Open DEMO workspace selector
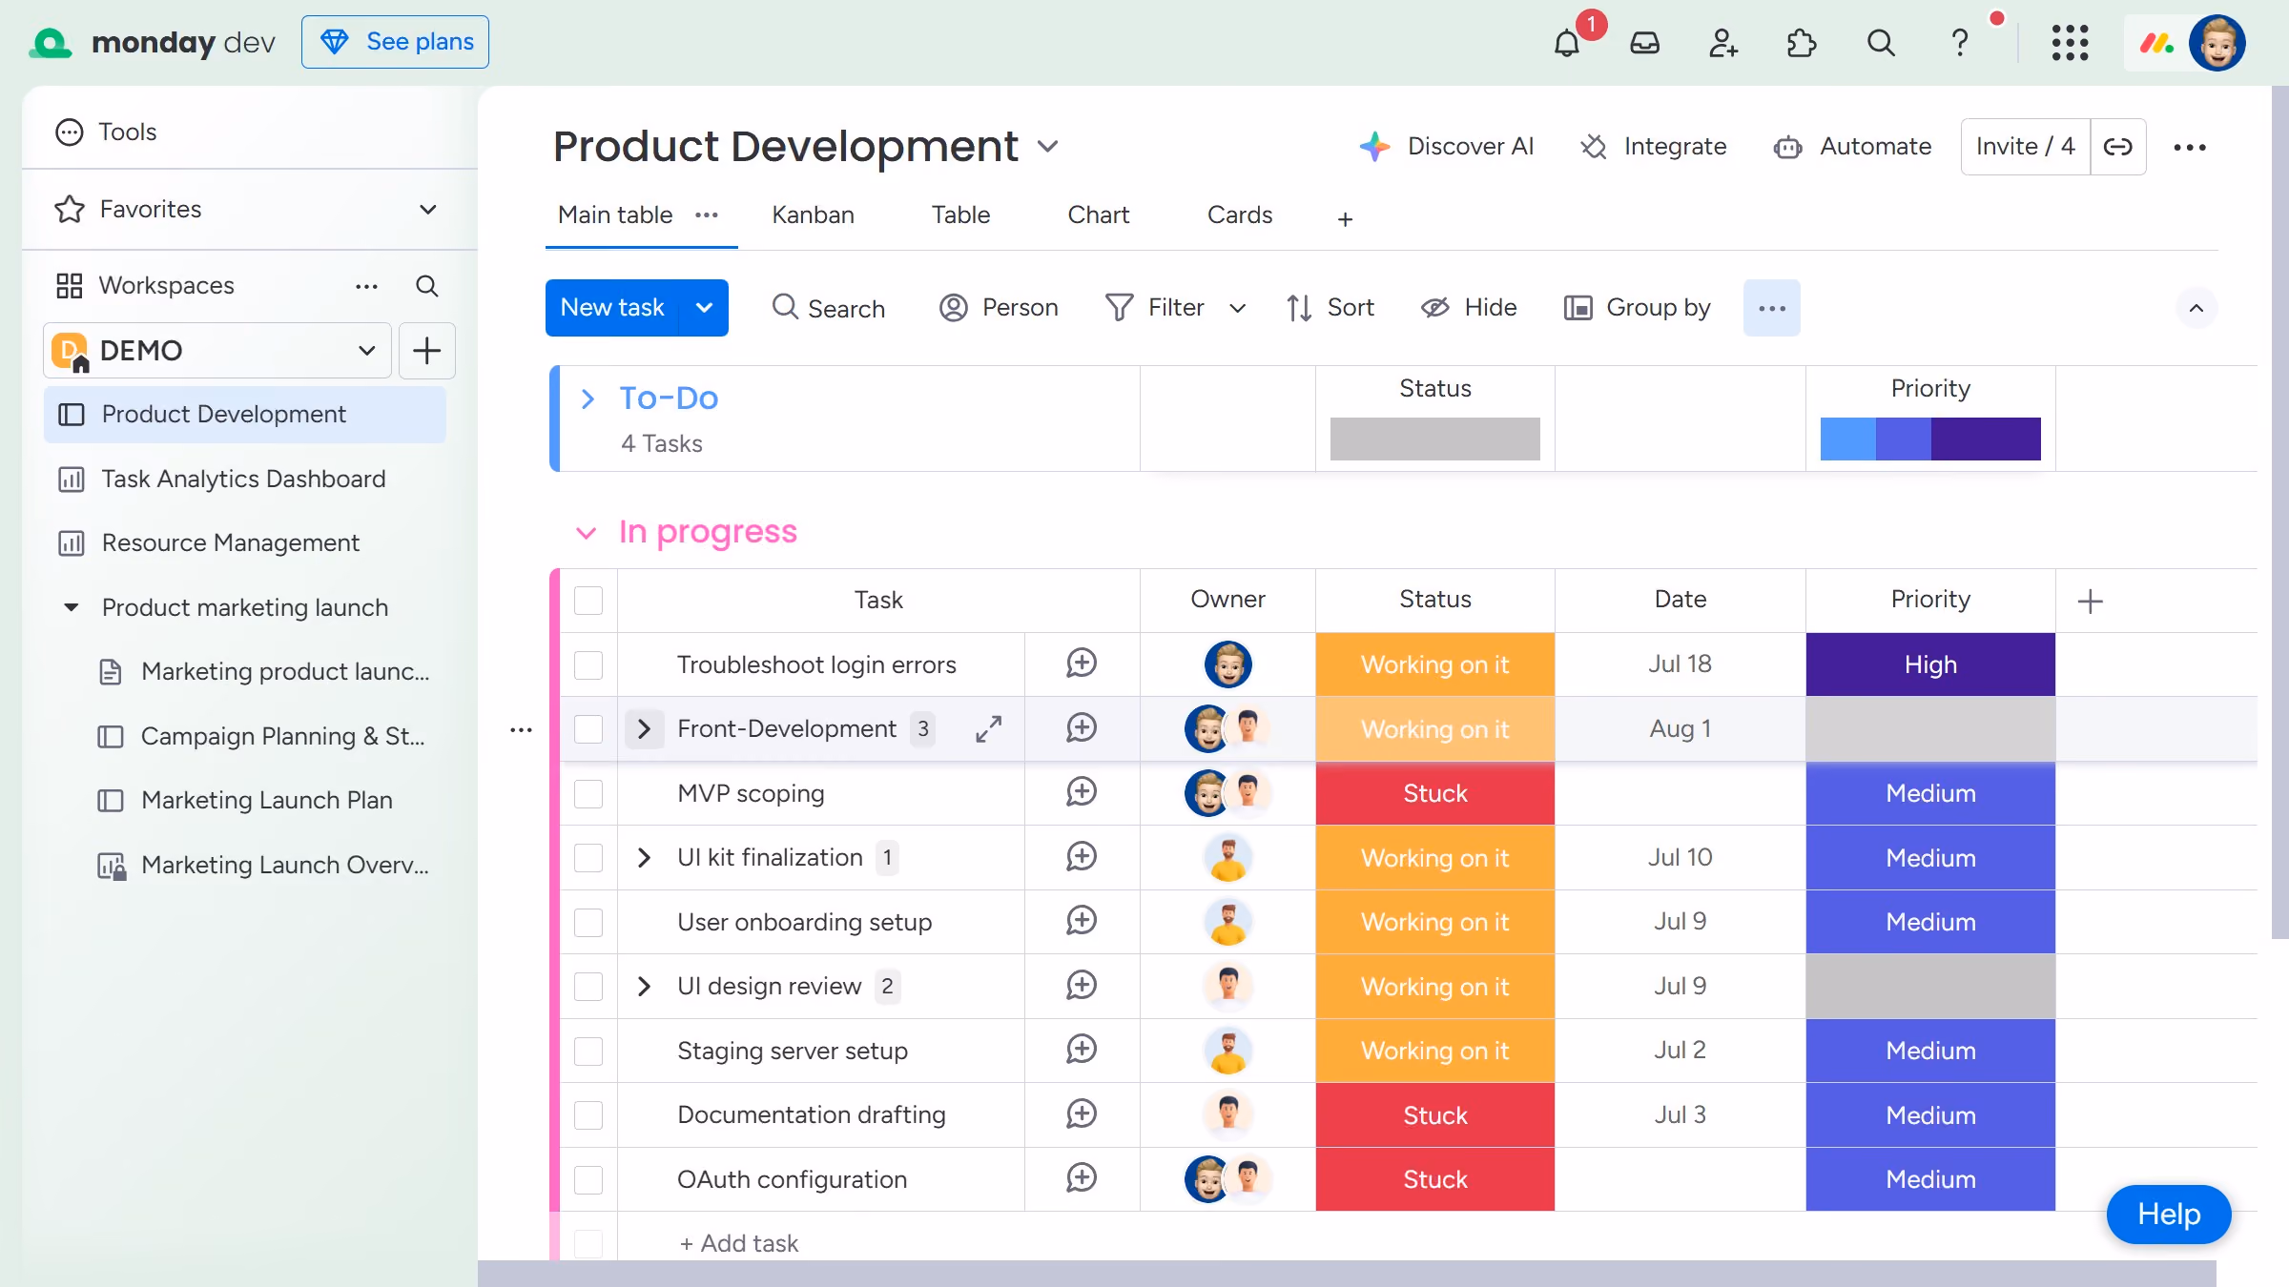Screen dimensions: 2289x1287 click(217, 351)
